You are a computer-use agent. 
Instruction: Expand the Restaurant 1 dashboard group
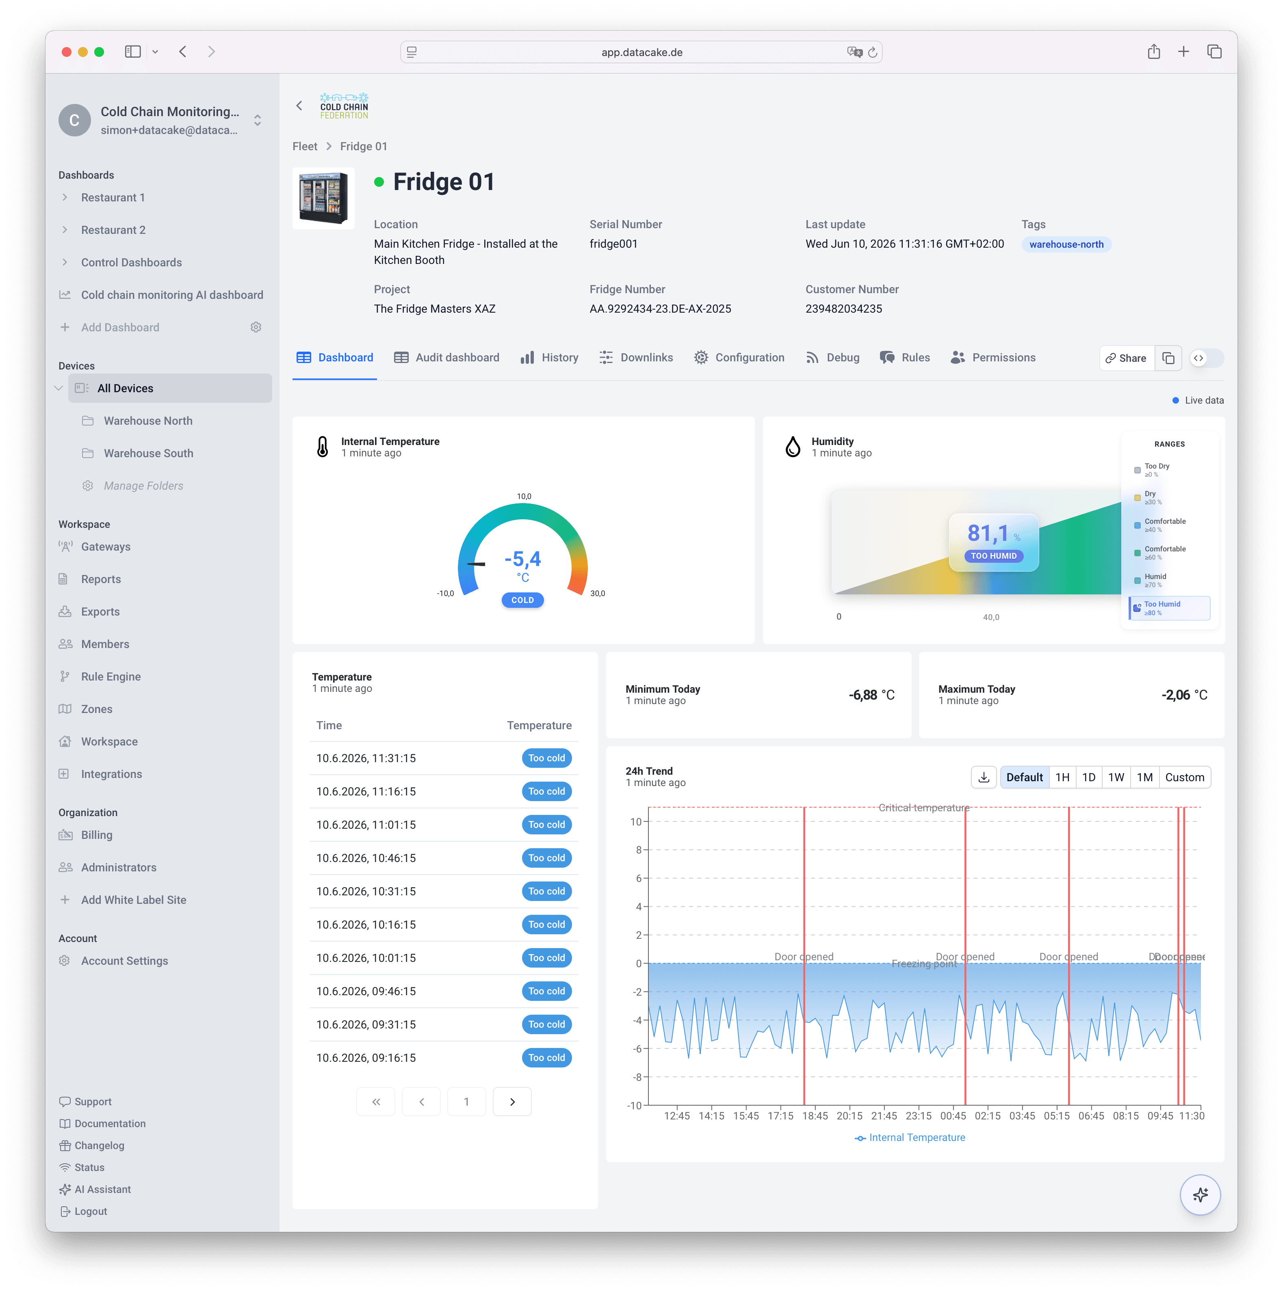point(65,197)
